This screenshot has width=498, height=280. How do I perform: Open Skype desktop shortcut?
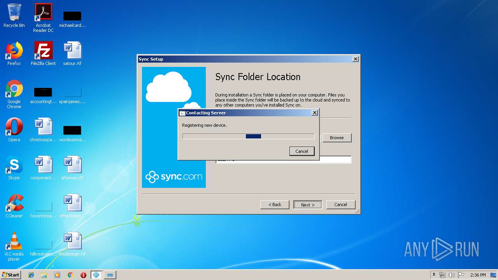pyautogui.click(x=14, y=168)
